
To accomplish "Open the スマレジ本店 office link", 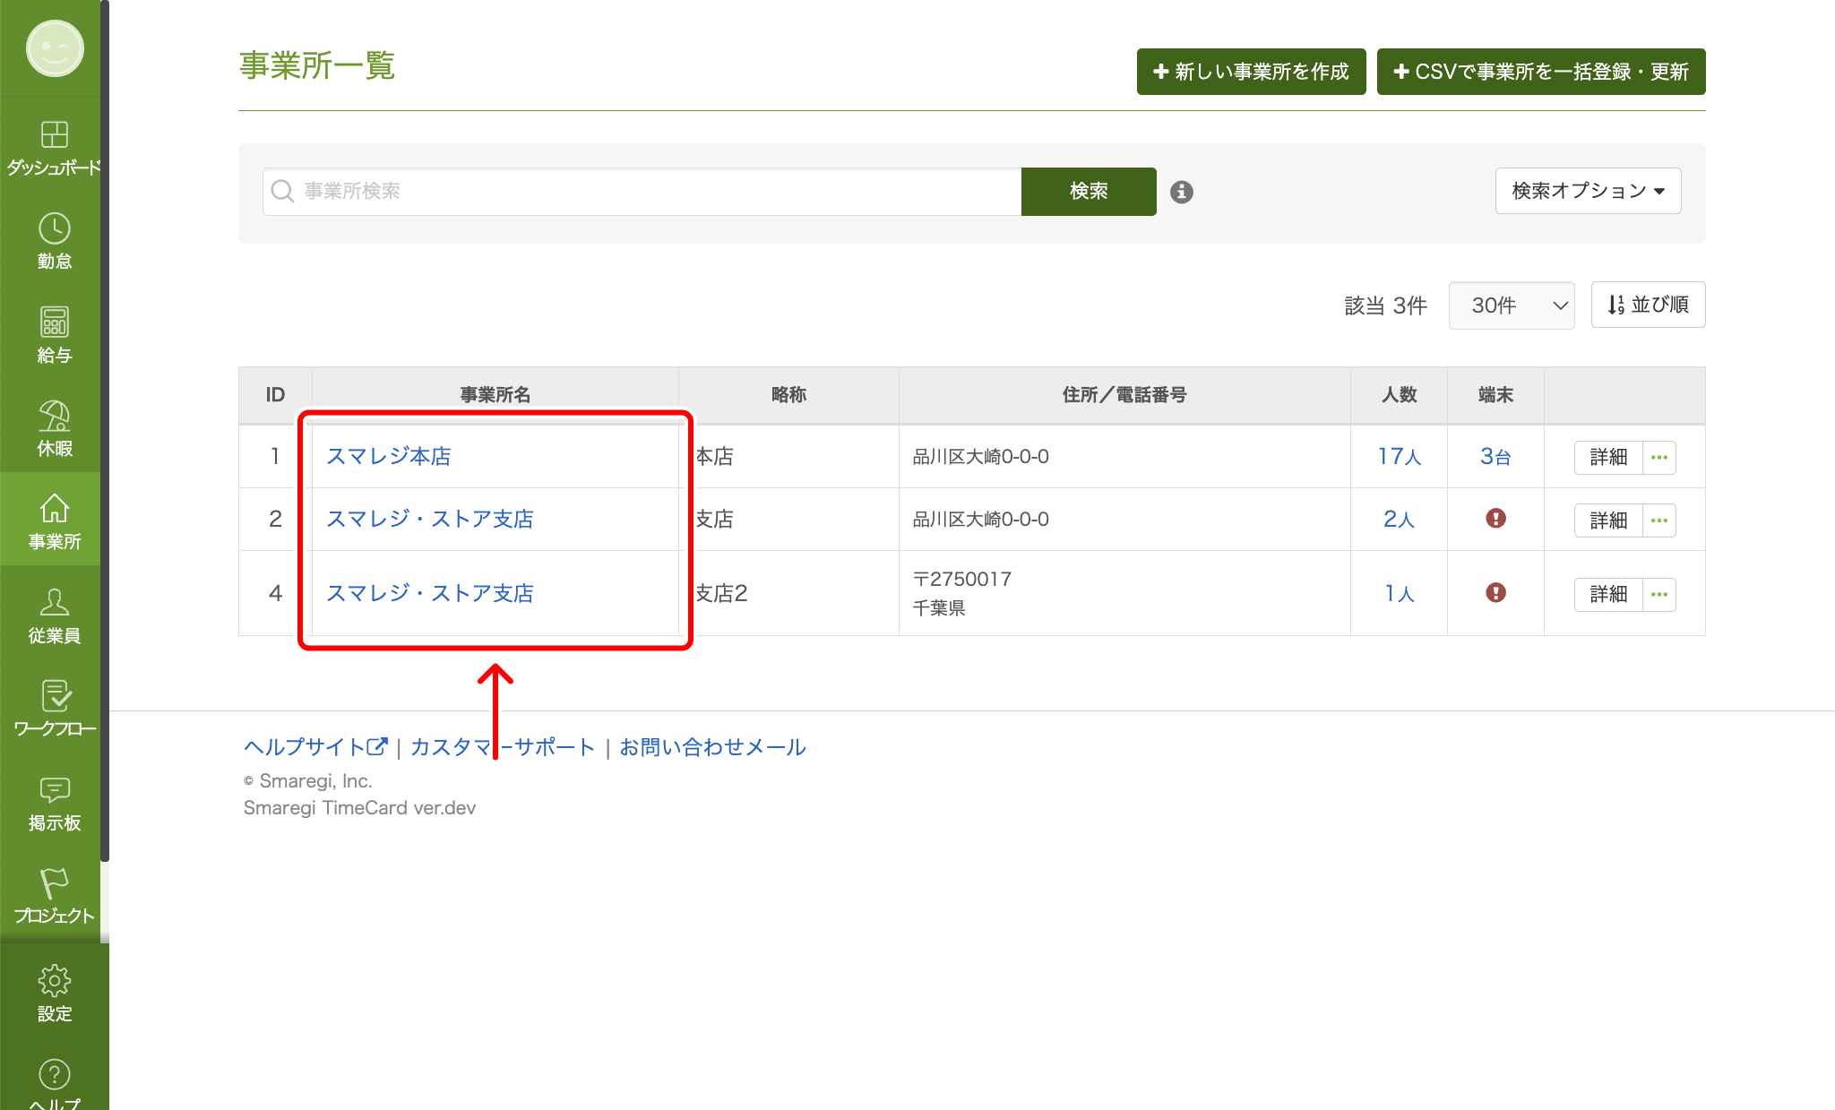I will click(x=388, y=456).
